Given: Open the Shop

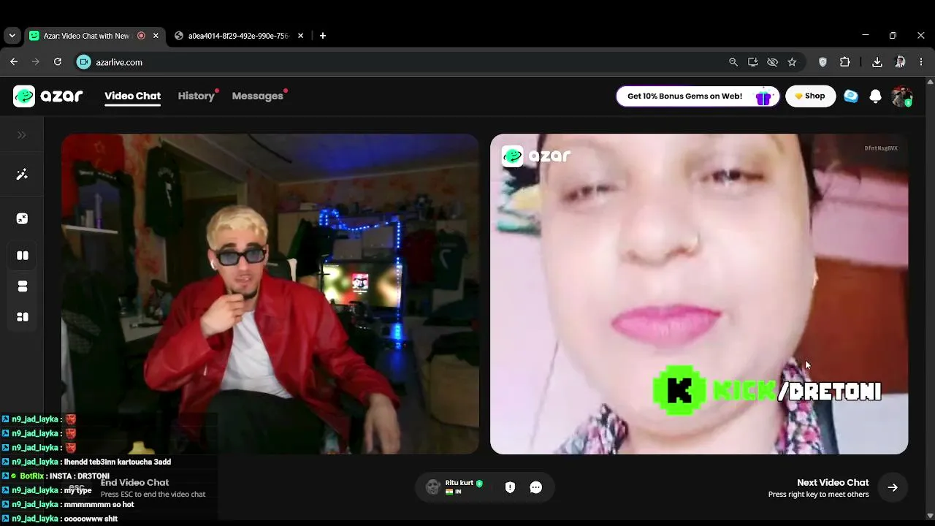Looking at the screenshot, I should 810,96.
